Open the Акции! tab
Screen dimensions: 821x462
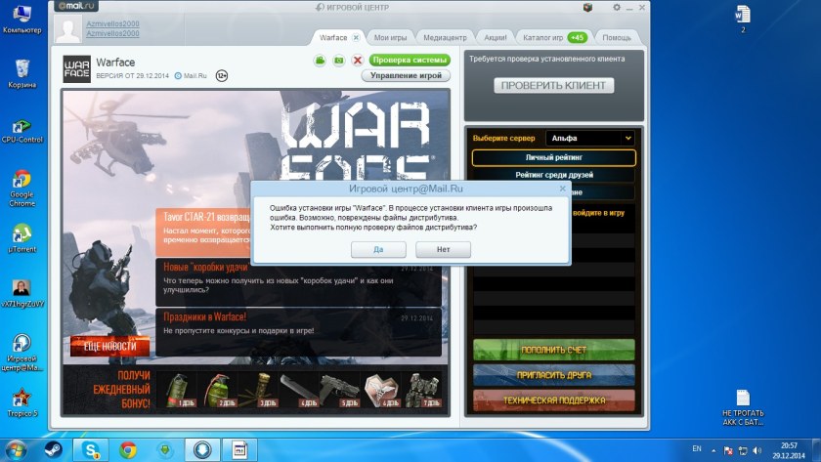pos(495,38)
